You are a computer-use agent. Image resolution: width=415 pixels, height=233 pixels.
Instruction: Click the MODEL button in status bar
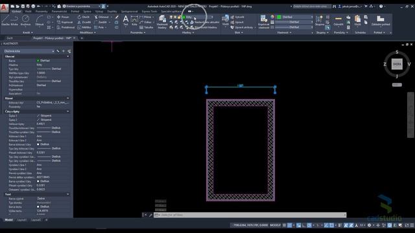coord(275,225)
